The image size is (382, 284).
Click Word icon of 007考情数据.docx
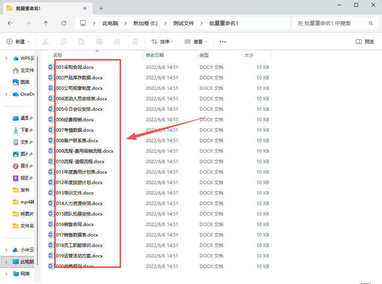[x=51, y=130]
